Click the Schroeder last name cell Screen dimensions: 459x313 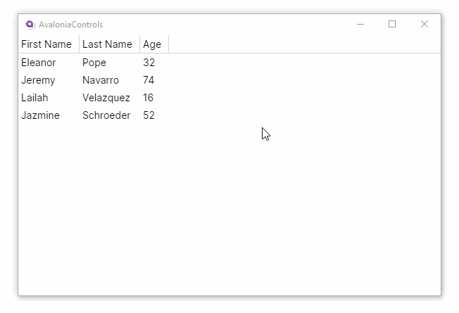(x=106, y=115)
